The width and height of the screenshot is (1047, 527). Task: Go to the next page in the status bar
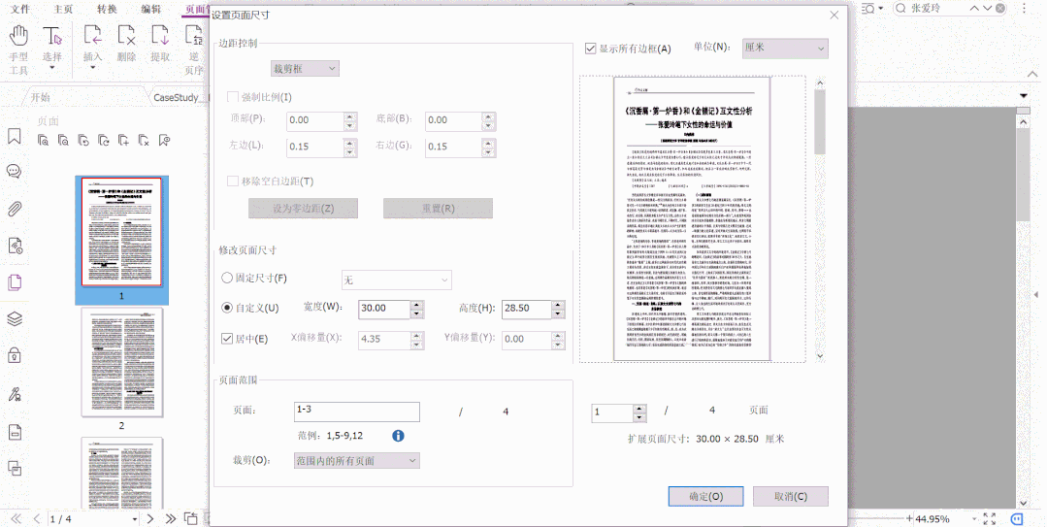150,519
